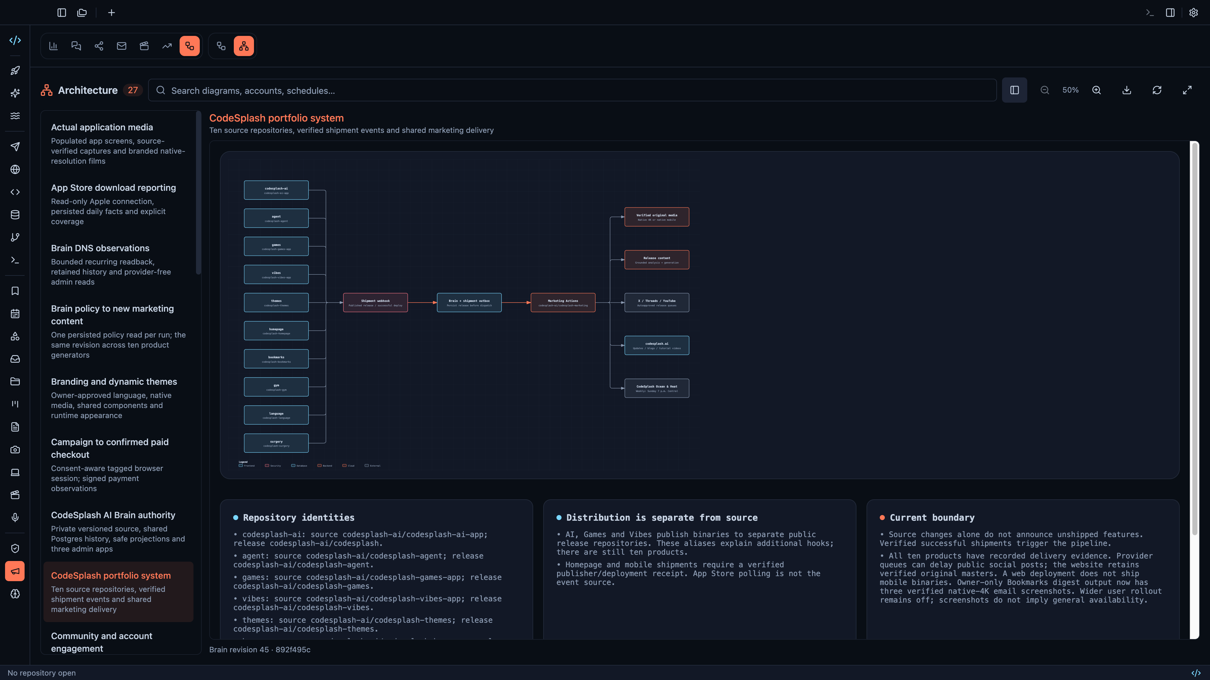Screen dimensions: 1210x680
Task: Refresh the architecture diagrams
Action: [x=1157, y=90]
